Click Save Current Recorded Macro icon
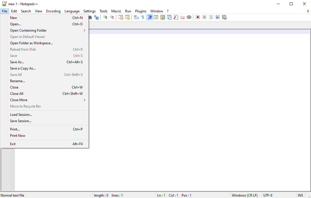The width and height of the screenshot is (311, 198). pyautogui.click(x=224, y=17)
